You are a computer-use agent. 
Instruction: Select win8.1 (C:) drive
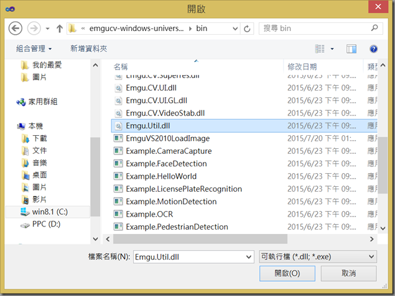click(x=47, y=212)
